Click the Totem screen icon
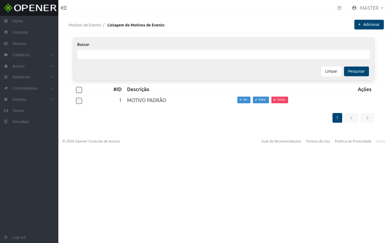Screen dimensions: 389x243 6,111
